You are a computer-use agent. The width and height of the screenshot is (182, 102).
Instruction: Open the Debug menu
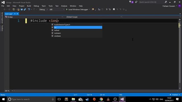pyautogui.click(x=36, y=6)
